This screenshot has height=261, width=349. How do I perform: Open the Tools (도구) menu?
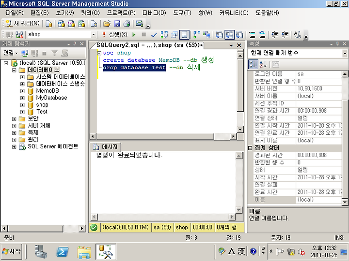point(182,13)
